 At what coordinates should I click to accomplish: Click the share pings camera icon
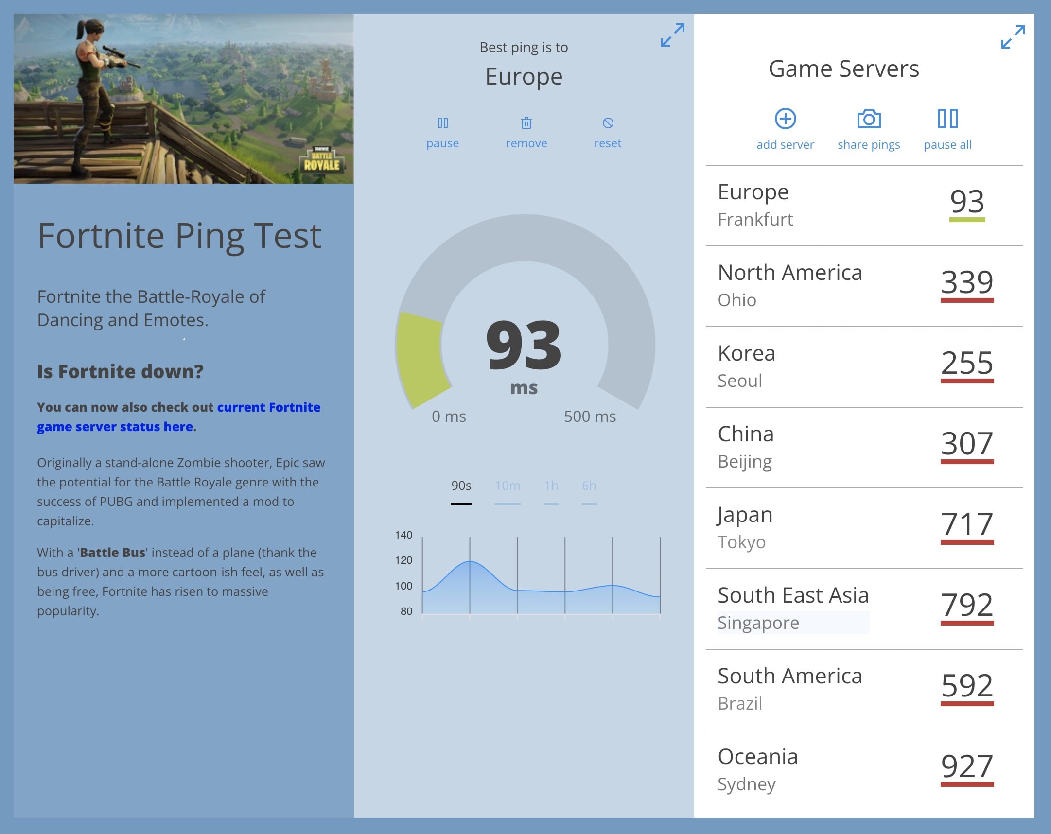point(869,119)
